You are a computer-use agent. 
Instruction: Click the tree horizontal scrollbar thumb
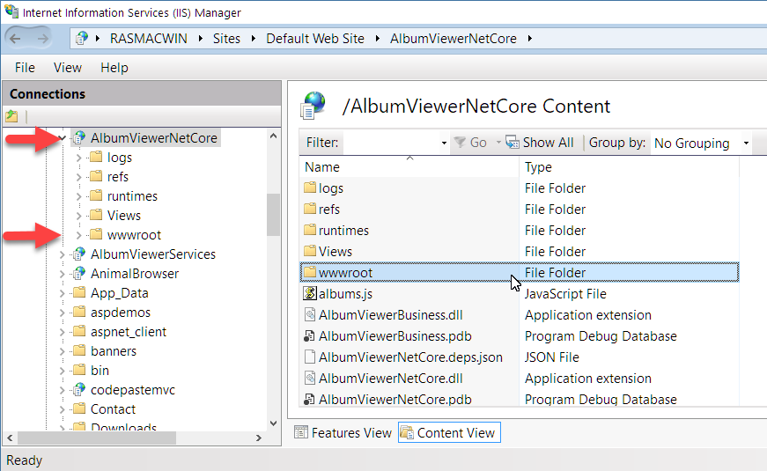coord(96,438)
